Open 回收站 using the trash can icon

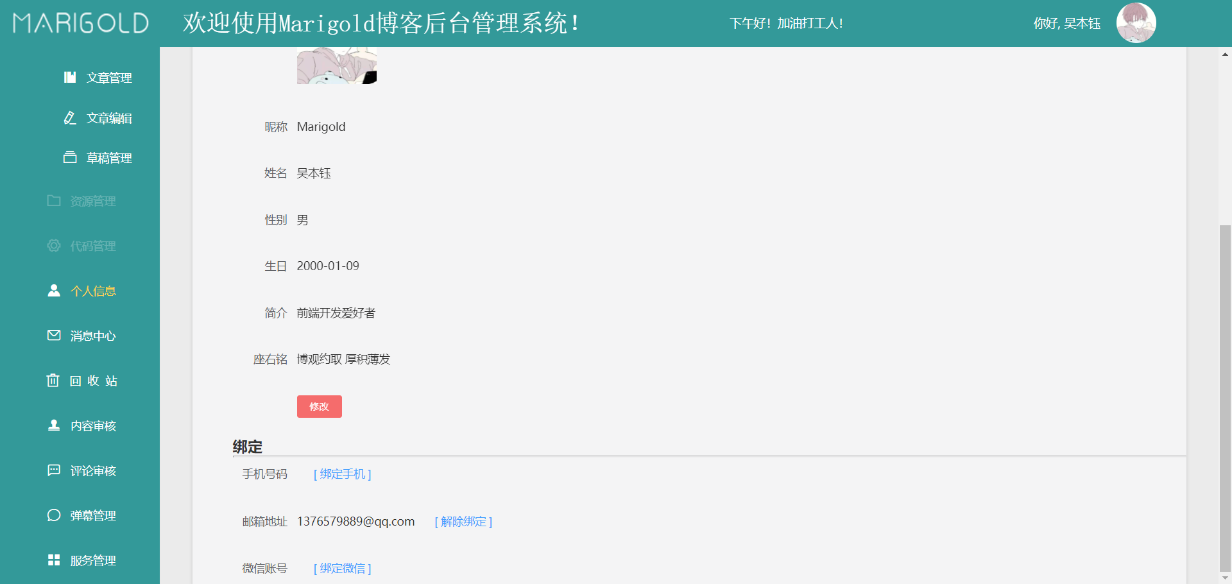(x=54, y=380)
